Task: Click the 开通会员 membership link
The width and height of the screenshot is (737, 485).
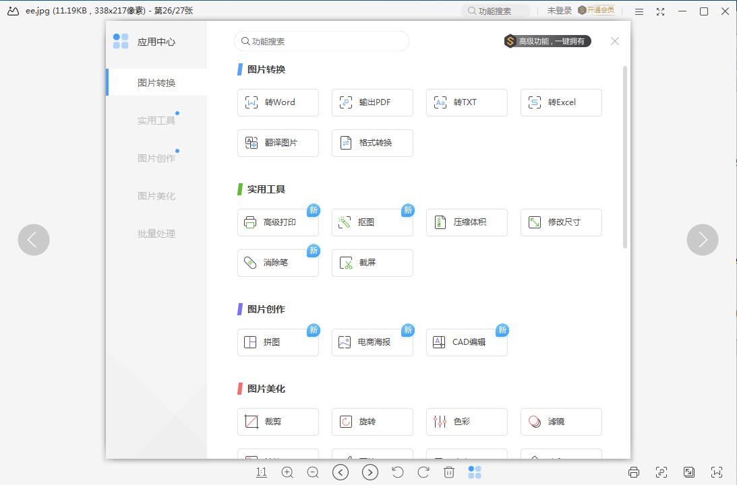Action: tap(596, 10)
